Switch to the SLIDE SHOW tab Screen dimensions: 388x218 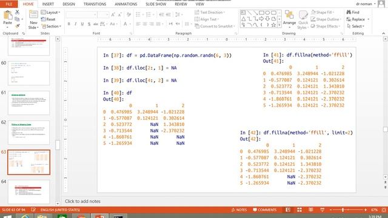click(156, 4)
